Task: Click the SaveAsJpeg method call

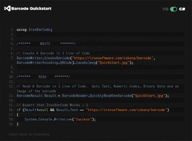Action: [86, 63]
